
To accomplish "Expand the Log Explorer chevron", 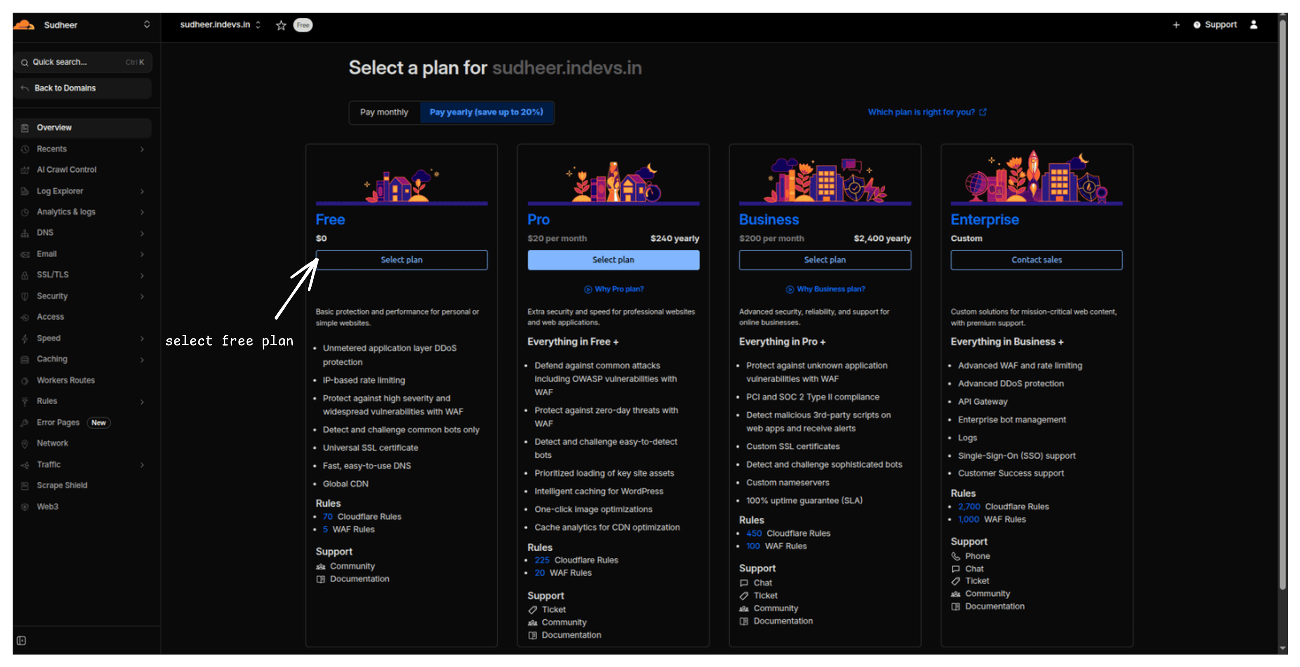I will pyautogui.click(x=142, y=191).
